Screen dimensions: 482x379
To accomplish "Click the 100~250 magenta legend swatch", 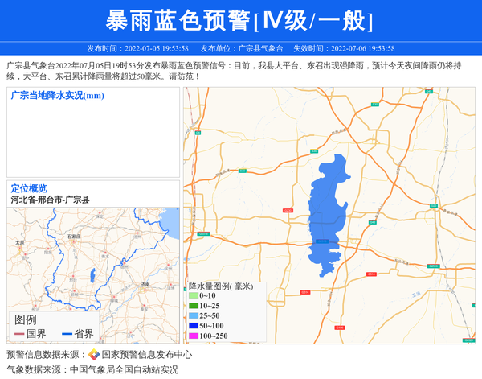I will [193, 336].
